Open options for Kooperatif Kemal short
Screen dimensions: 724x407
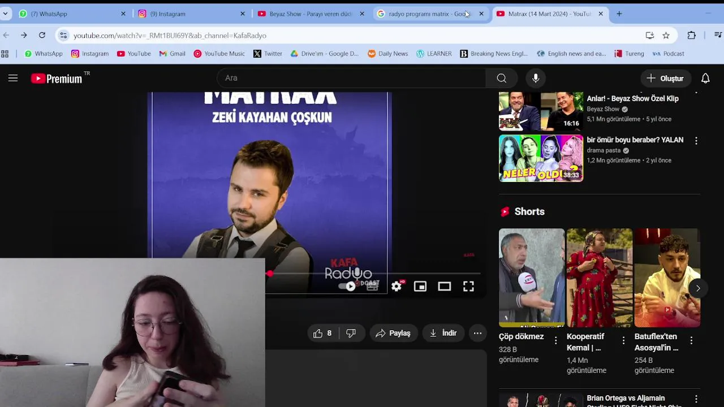coord(623,340)
